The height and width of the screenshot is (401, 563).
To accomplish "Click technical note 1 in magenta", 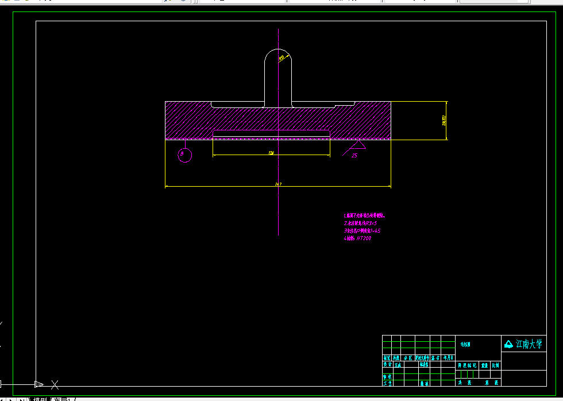I will [364, 216].
